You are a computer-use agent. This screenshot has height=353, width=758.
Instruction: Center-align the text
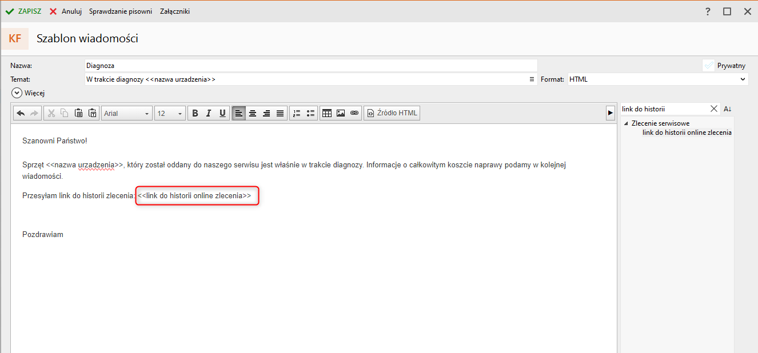point(253,113)
